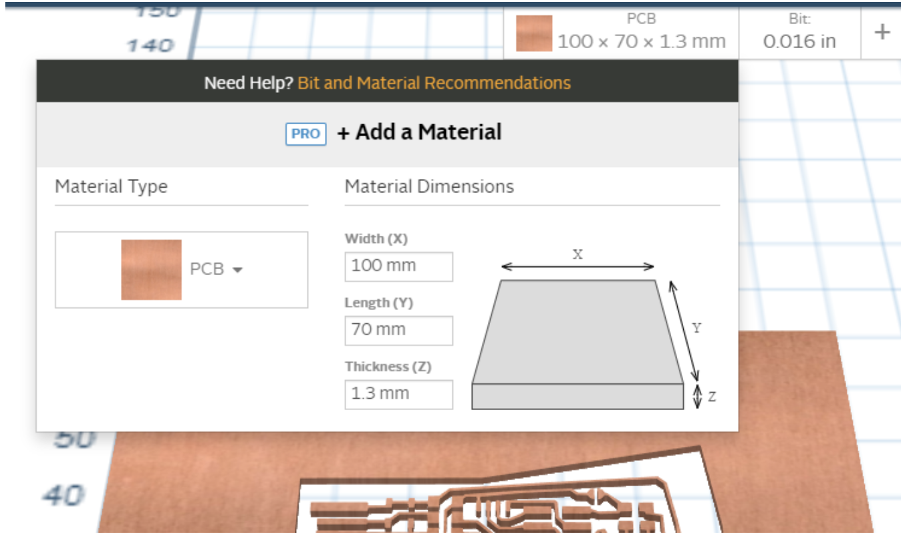901x539 pixels.
Task: Click the Thickness (Z) label
Action: [x=388, y=367]
